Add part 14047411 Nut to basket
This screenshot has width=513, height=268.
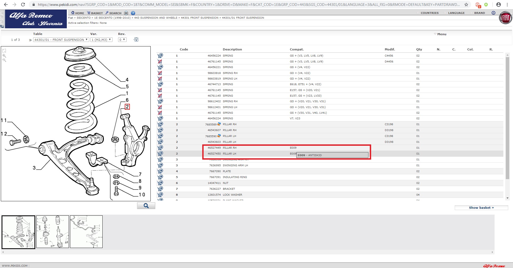point(160,183)
